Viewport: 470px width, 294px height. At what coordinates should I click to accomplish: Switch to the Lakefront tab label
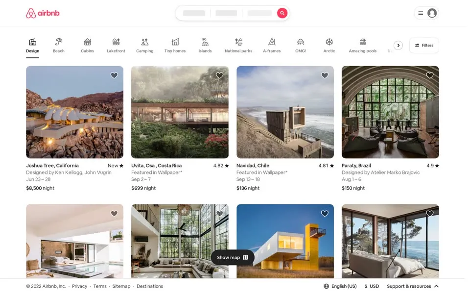117,51
